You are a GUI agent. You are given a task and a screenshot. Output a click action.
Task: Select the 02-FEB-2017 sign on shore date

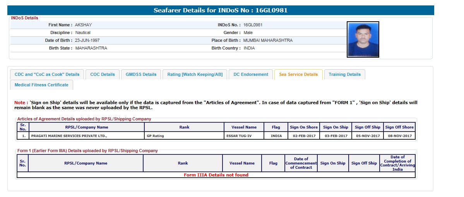pos(304,136)
